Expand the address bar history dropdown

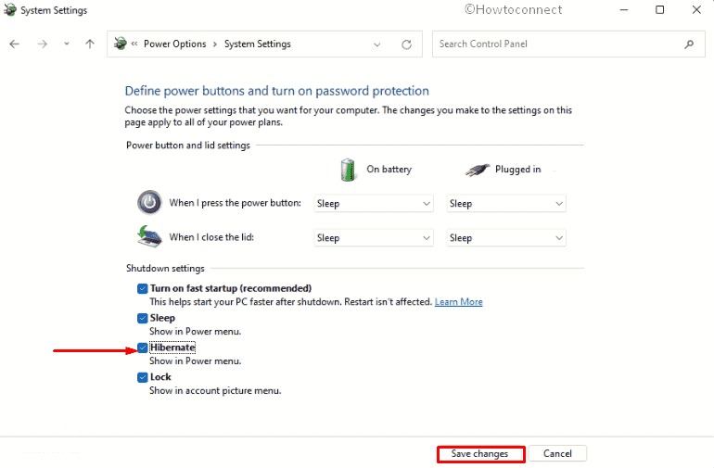point(376,44)
